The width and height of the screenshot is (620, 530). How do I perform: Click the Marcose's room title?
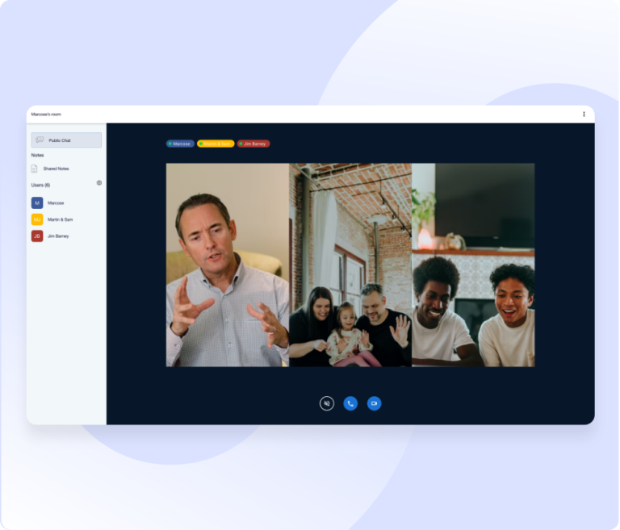pyautogui.click(x=46, y=115)
